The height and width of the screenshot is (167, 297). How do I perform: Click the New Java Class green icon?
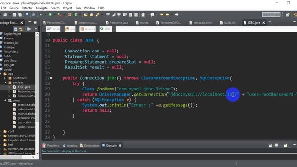pos(76,14)
